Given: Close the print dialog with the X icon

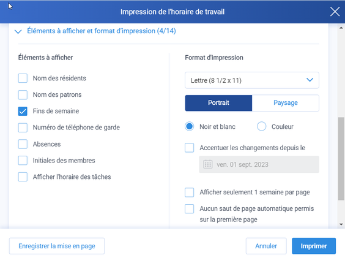Looking at the screenshot, I should click(x=335, y=12).
